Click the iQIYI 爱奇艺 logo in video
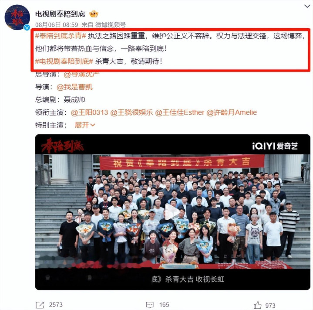Screen dimensions: 313x310 tap(275, 146)
